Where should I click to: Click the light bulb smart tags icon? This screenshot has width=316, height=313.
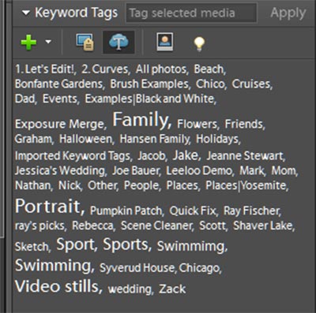(x=199, y=43)
